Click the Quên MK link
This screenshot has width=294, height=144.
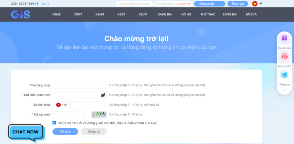tap(185, 4)
